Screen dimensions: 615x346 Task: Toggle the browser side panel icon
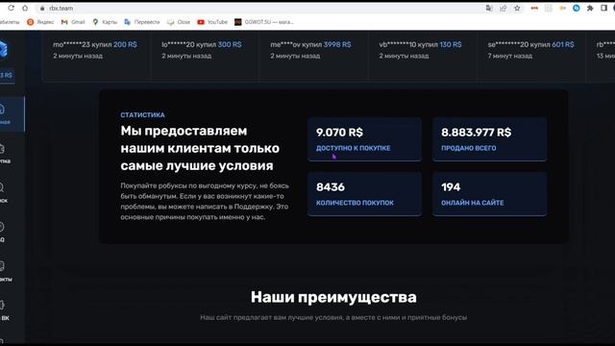coord(604,9)
